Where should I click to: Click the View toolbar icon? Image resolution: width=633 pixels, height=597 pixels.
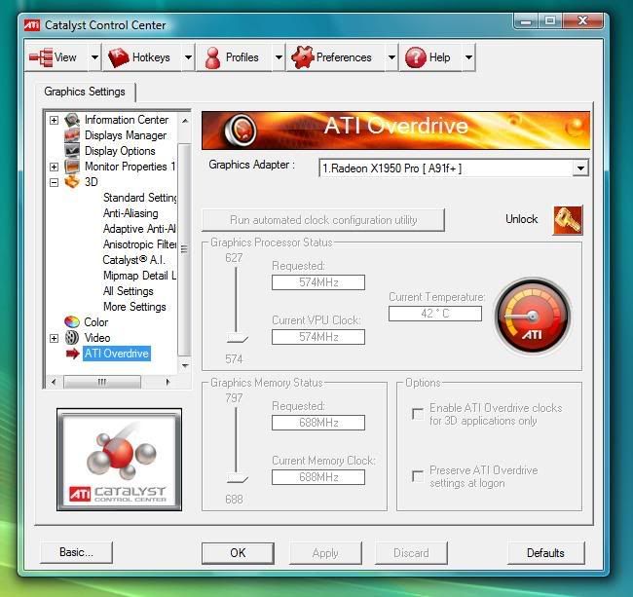41,57
